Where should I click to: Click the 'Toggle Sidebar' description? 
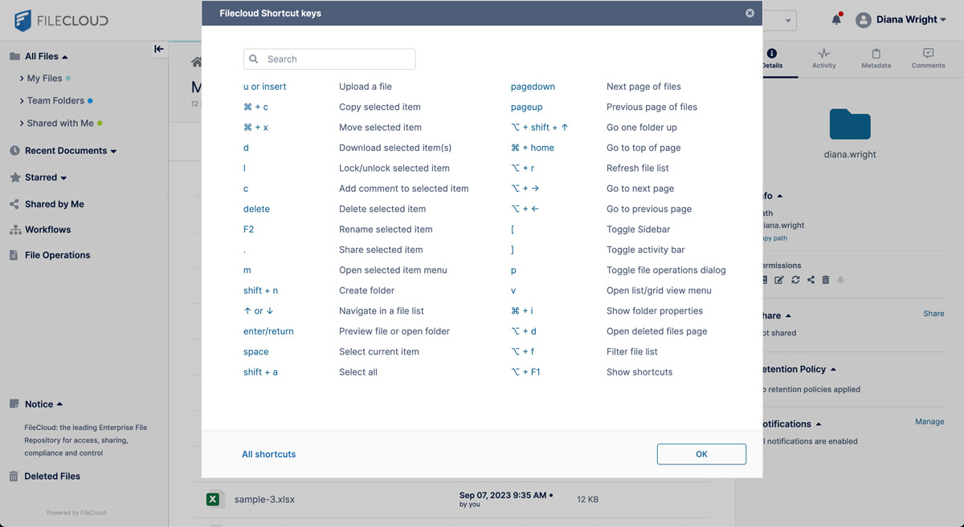click(639, 229)
